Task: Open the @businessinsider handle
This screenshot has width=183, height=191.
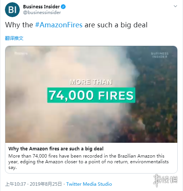Action: pos(42,13)
